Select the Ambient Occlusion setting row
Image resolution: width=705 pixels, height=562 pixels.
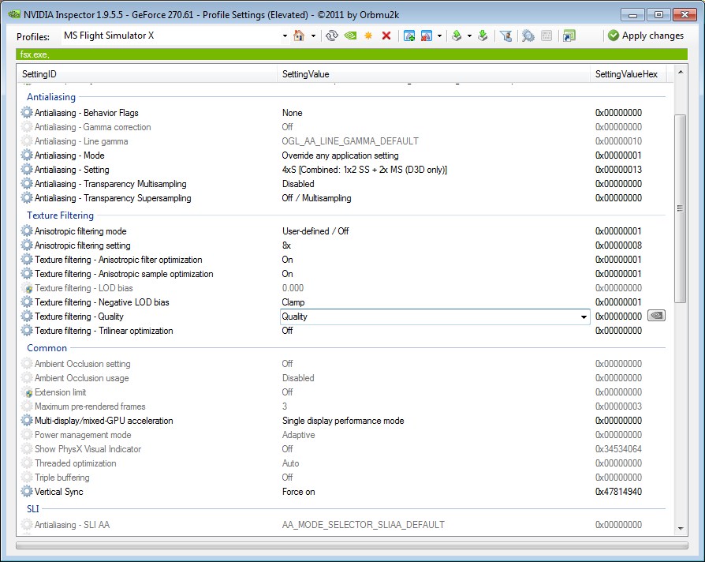click(341, 364)
